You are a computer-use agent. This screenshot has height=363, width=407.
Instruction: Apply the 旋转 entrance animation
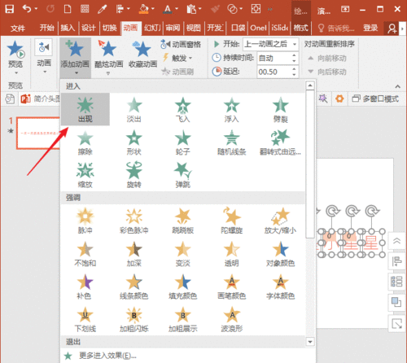134,175
